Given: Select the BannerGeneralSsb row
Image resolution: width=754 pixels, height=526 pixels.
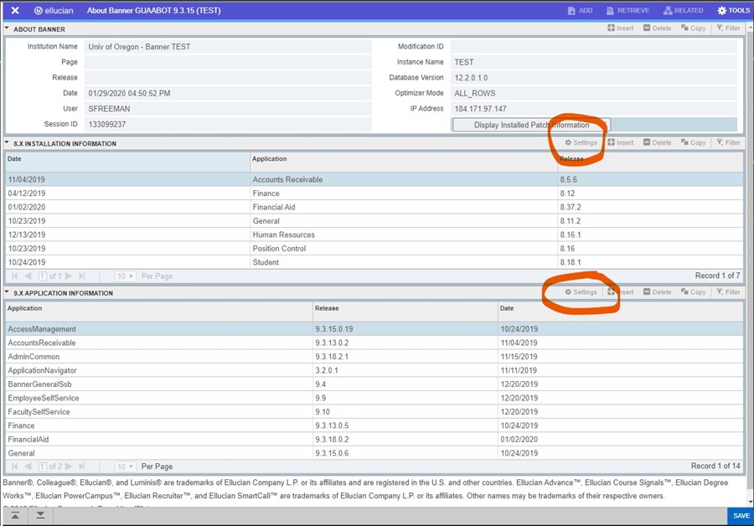Looking at the screenshot, I should point(374,384).
